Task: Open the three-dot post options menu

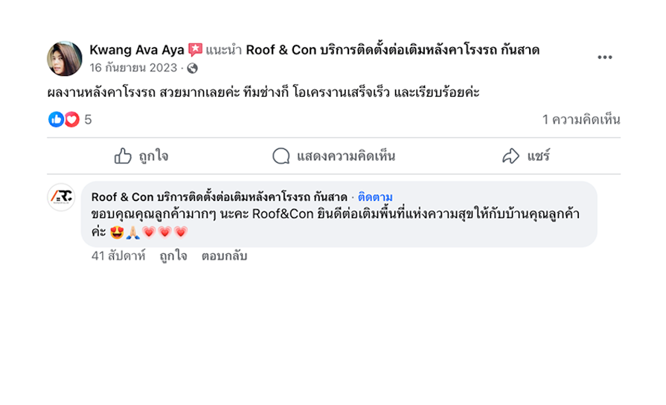Action: tap(605, 58)
